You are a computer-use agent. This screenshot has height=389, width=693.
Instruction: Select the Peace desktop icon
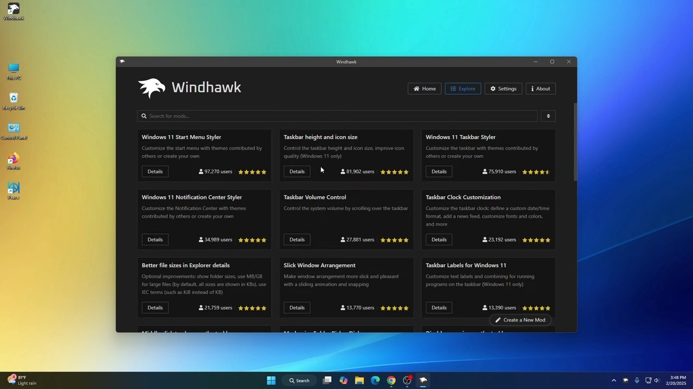[x=14, y=190]
